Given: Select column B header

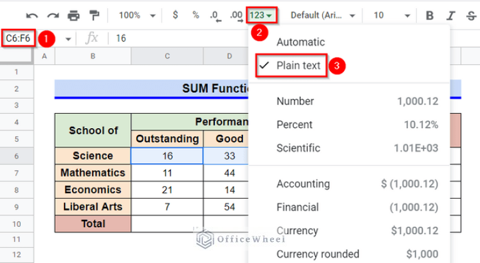Looking at the screenshot, I should pos(93,56).
